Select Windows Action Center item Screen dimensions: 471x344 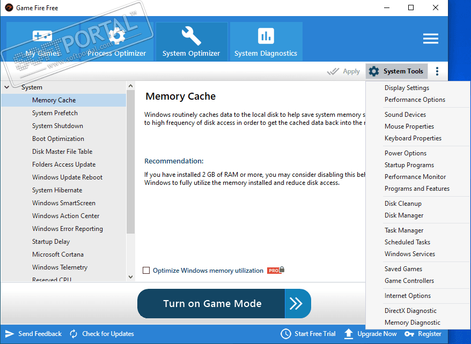[x=65, y=216]
